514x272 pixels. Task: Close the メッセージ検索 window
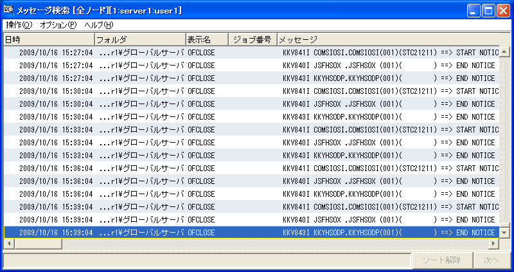coord(503,11)
